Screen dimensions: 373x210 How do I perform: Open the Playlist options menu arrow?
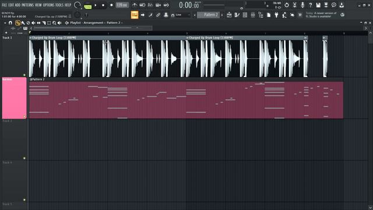pyautogui.click(x=5, y=23)
